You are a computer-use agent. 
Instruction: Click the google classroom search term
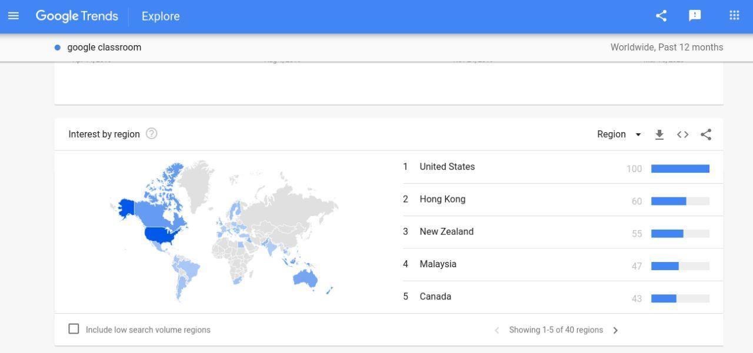(x=104, y=48)
